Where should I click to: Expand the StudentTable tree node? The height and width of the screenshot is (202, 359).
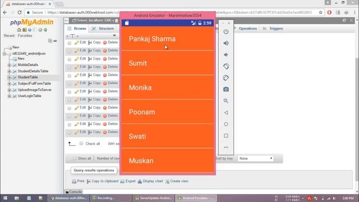(x=10, y=77)
